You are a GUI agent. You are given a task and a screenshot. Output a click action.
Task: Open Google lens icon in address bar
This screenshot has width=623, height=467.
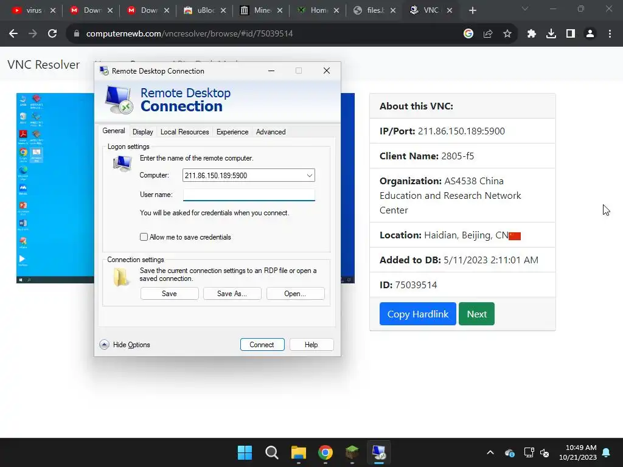tap(468, 34)
